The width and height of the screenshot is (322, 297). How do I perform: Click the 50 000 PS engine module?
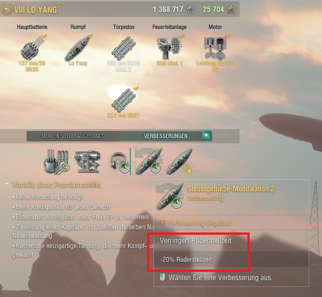click(x=215, y=48)
